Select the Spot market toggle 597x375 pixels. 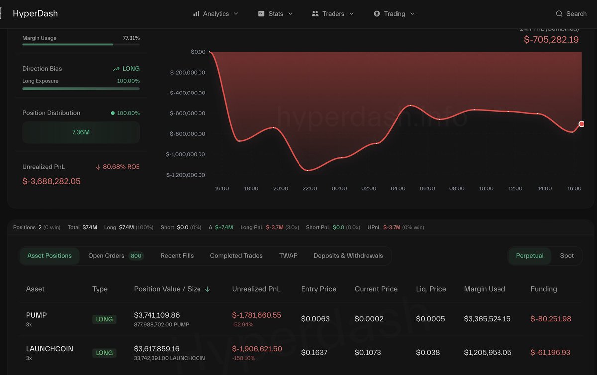pos(567,256)
